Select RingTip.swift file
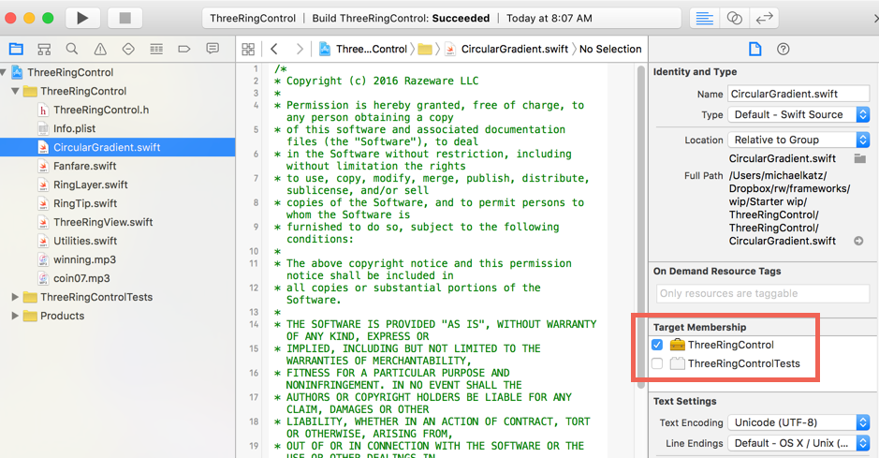Viewport: 879px width, 458px height. tap(85, 203)
